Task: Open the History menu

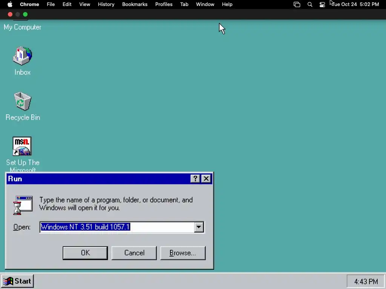Action: coord(106,5)
